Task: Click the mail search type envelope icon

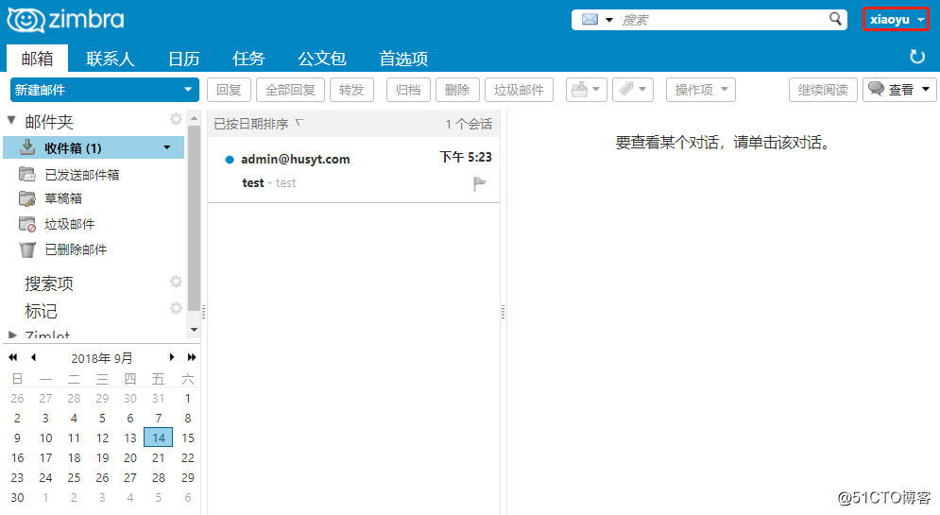Action: point(590,19)
